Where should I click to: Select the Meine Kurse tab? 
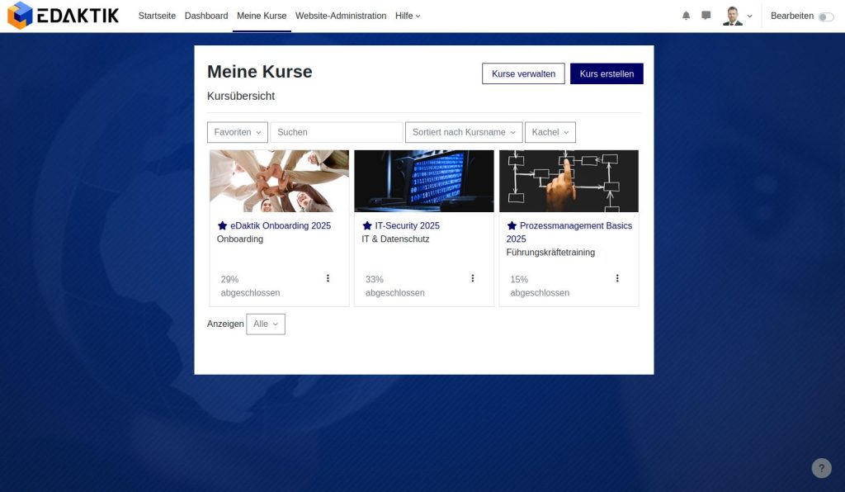[x=262, y=16]
